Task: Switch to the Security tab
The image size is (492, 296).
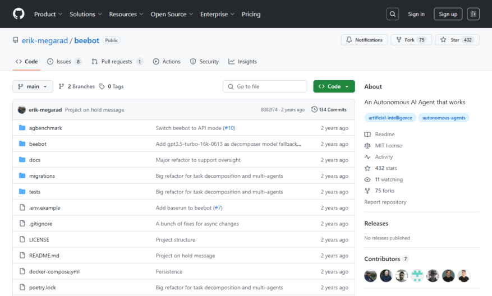Action: coord(204,62)
